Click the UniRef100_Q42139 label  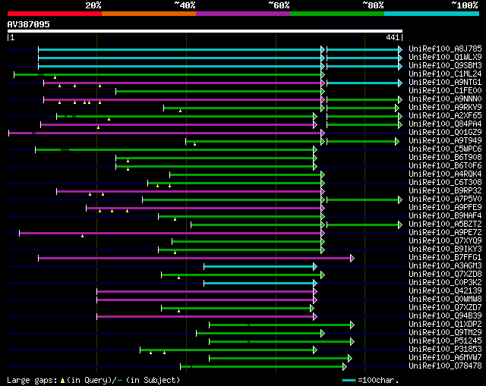[x=445, y=291]
